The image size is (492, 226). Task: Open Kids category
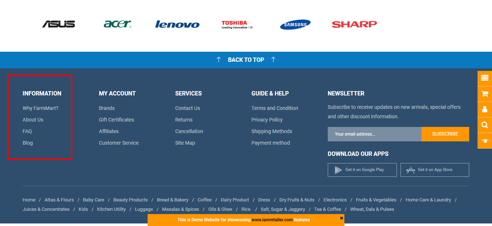(x=83, y=209)
